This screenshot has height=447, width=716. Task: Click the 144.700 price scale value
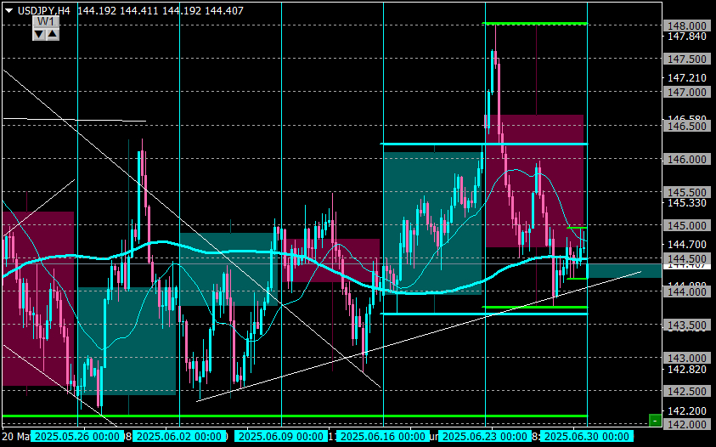tap(687, 245)
